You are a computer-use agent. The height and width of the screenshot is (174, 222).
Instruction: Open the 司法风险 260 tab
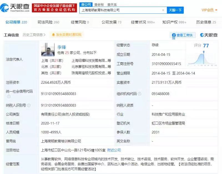tap(48, 22)
